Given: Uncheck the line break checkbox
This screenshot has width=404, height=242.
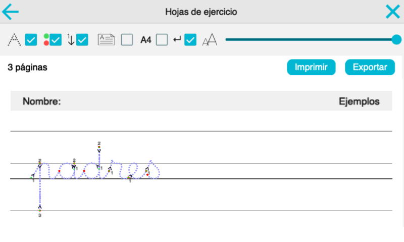Looking at the screenshot, I should coord(190,40).
